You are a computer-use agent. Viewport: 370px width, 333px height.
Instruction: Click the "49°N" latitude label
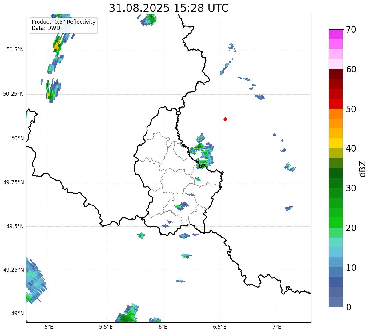click(18, 313)
